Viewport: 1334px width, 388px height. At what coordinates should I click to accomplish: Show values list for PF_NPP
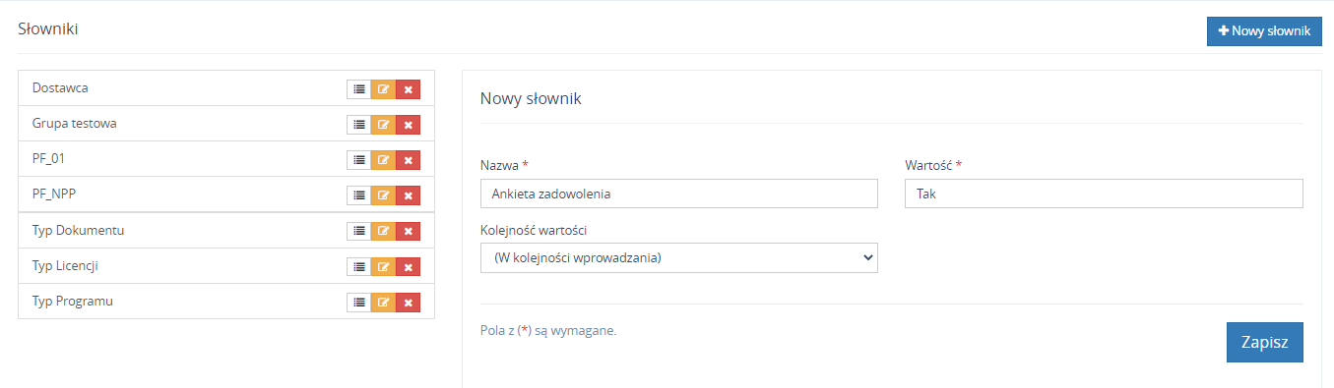tap(359, 195)
